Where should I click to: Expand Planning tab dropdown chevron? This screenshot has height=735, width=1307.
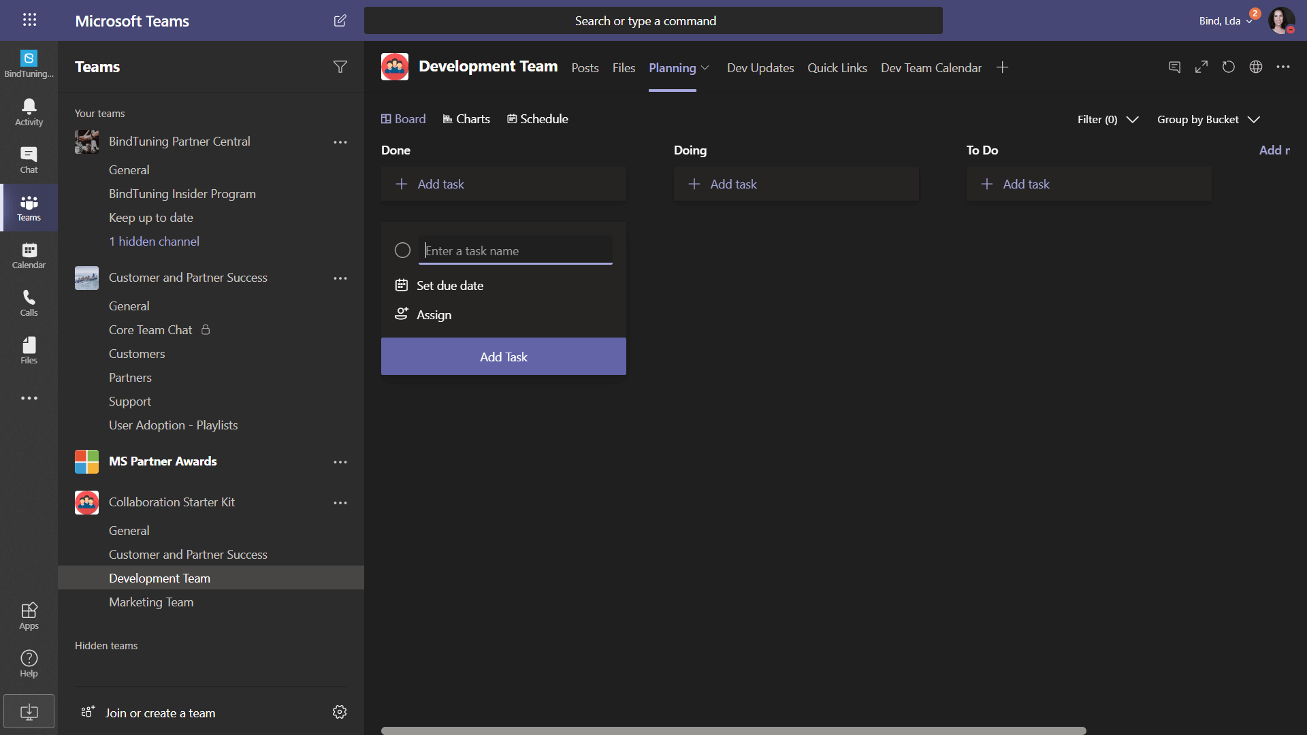(705, 67)
